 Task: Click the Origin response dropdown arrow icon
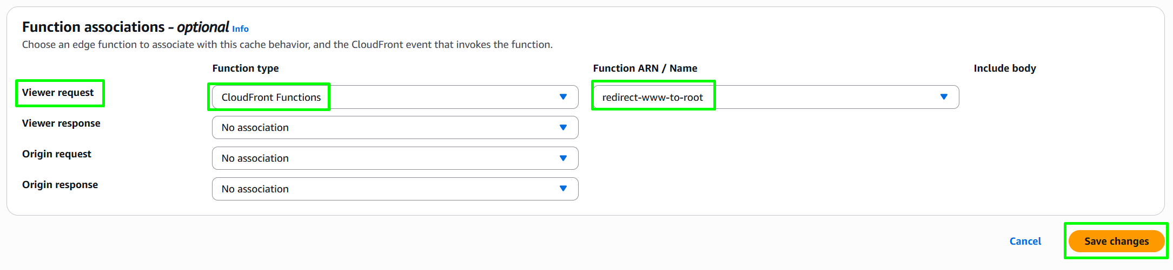click(x=563, y=189)
